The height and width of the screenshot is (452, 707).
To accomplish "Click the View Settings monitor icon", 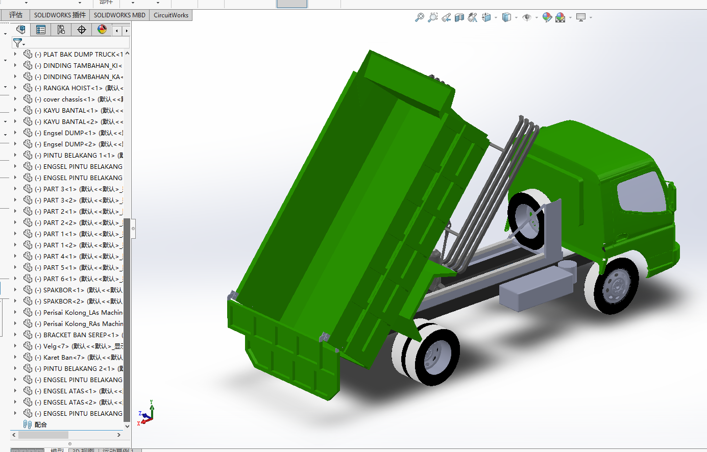I will tap(581, 17).
